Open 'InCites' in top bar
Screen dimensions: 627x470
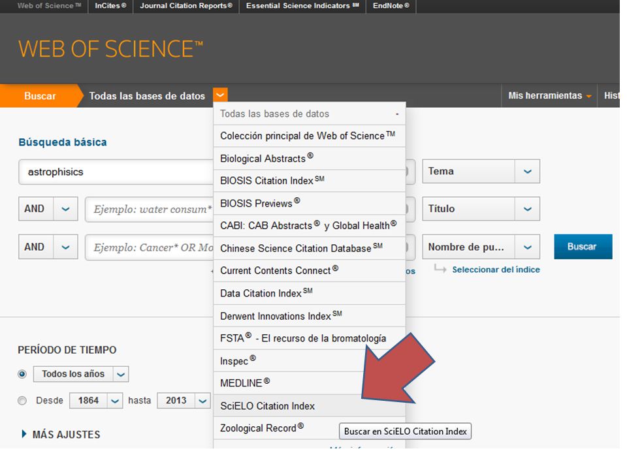110,6
